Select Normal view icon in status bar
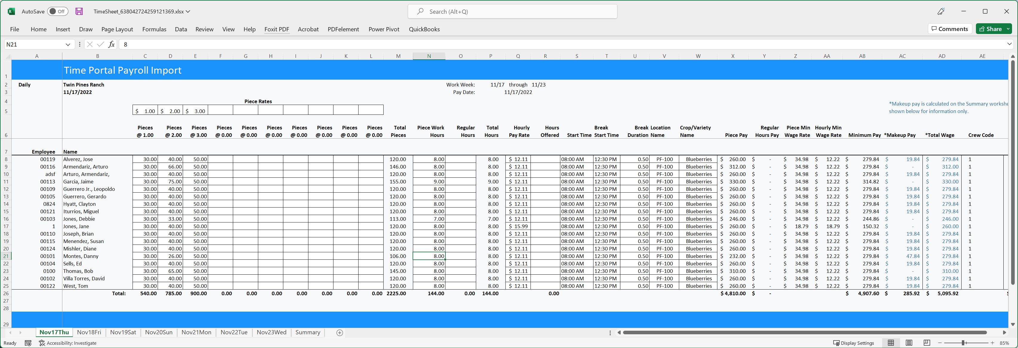Viewport: 1018px width, 348px height. (891, 343)
